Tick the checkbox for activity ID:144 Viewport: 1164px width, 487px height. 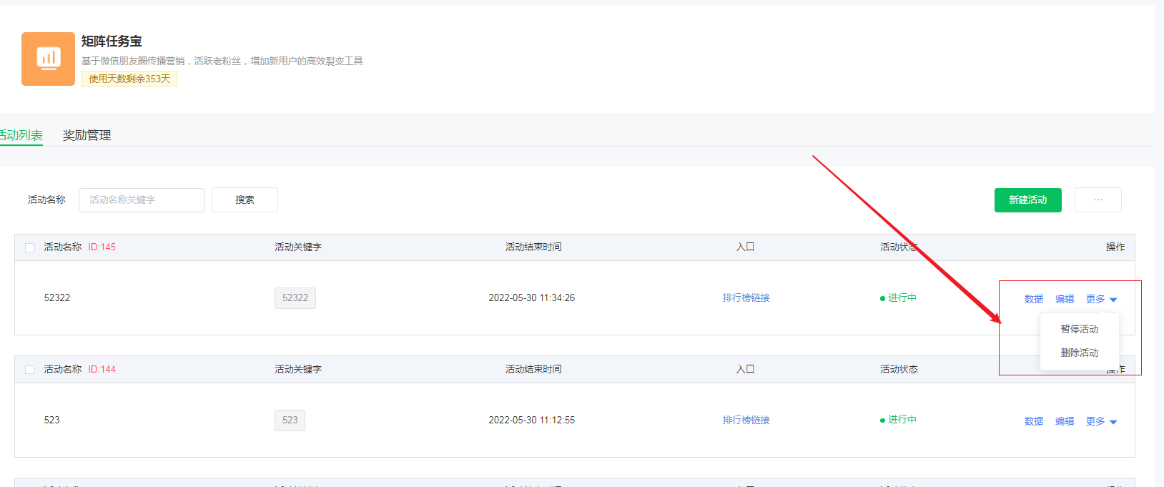tap(30, 370)
